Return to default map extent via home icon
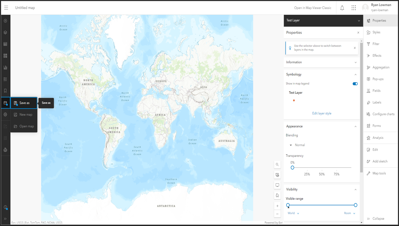399x226 pixels. click(x=277, y=195)
